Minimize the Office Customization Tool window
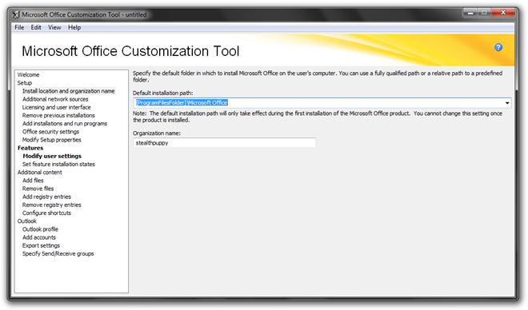Screen dimensions: 528x310 tap(470, 13)
